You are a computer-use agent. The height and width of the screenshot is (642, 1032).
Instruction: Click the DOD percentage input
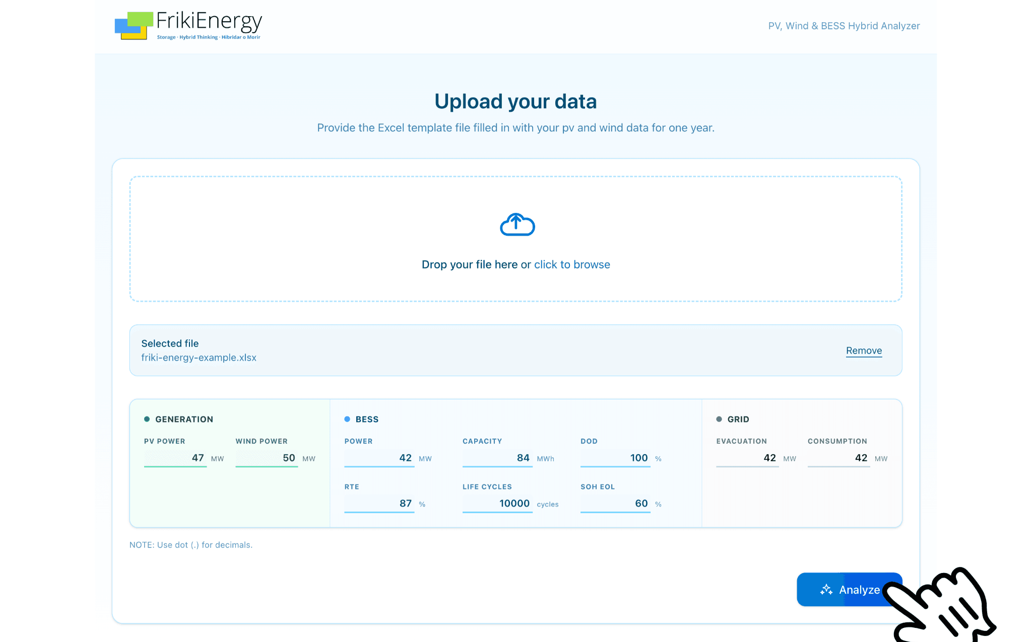coord(615,458)
